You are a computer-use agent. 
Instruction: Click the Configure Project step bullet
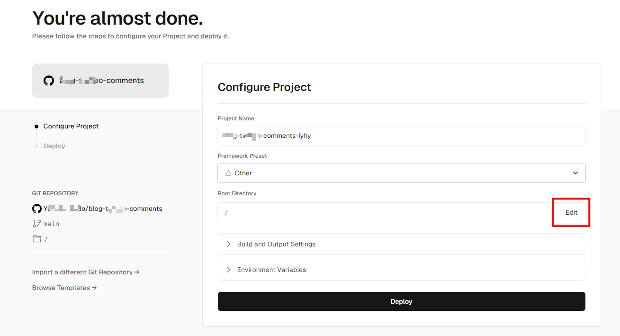[36, 127]
